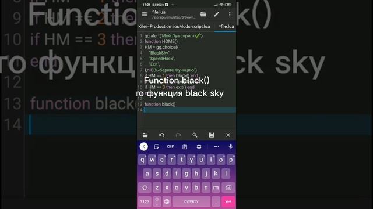The width and height of the screenshot is (373, 209).
Task: Save the file with floppy icon
Action: [x=211, y=135]
